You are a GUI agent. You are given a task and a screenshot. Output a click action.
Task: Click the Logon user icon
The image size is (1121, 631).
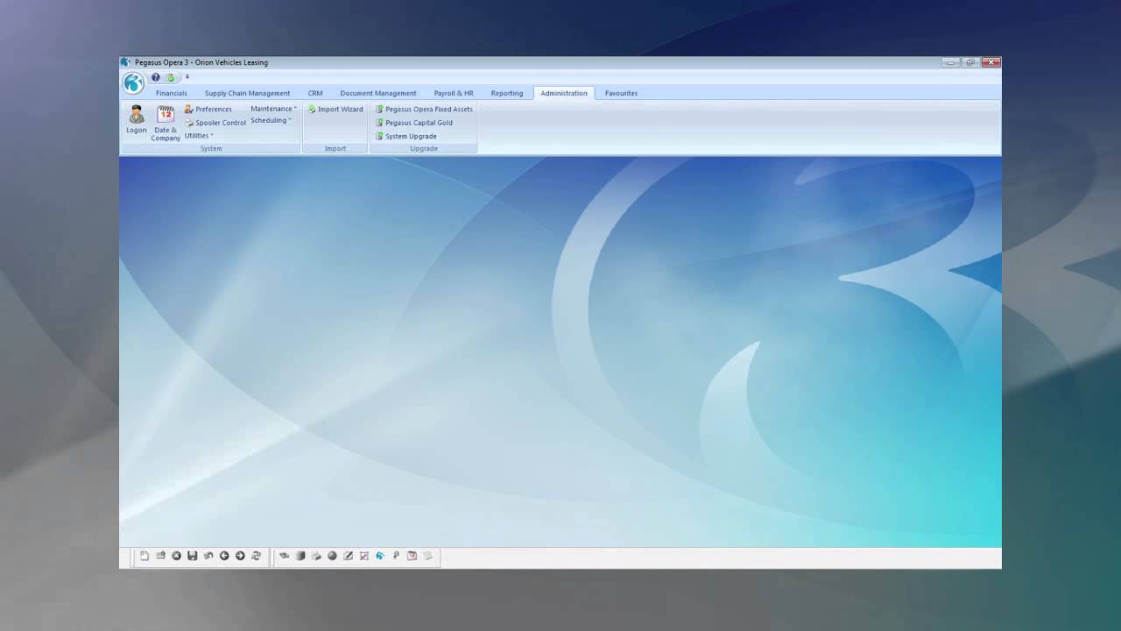click(x=137, y=119)
